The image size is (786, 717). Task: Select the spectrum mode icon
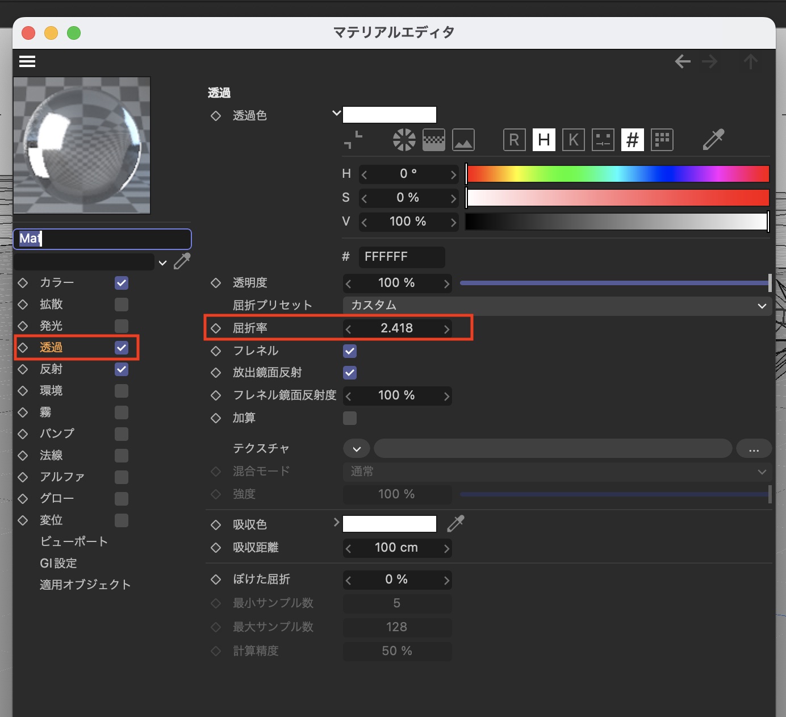434,139
